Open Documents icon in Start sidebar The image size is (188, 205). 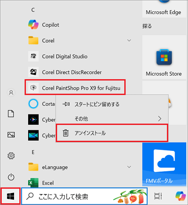coord(11,113)
